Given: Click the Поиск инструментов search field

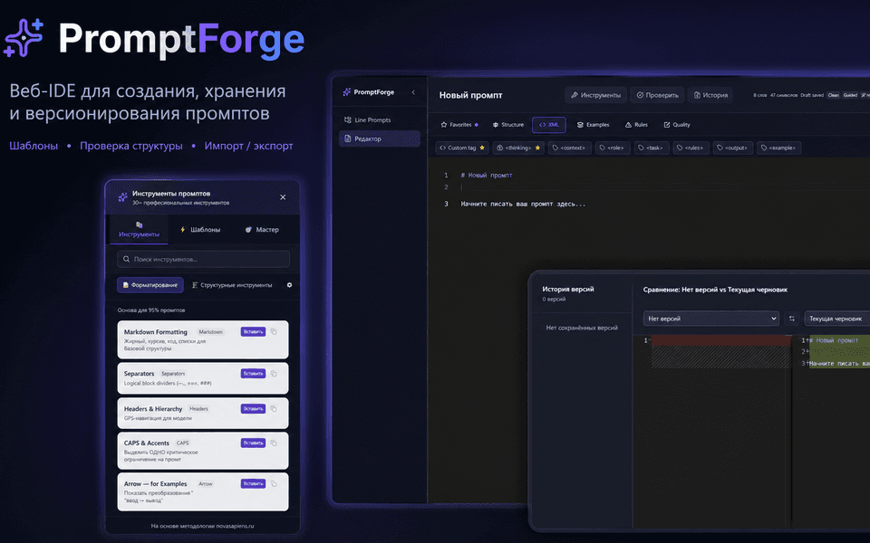Looking at the screenshot, I should [203, 259].
